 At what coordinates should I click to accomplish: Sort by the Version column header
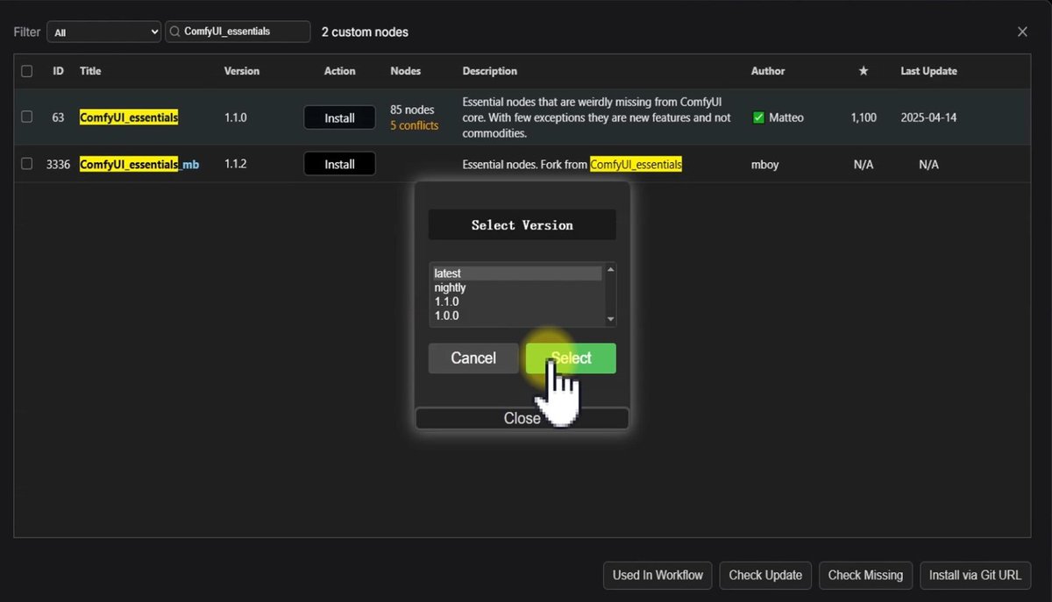click(242, 71)
